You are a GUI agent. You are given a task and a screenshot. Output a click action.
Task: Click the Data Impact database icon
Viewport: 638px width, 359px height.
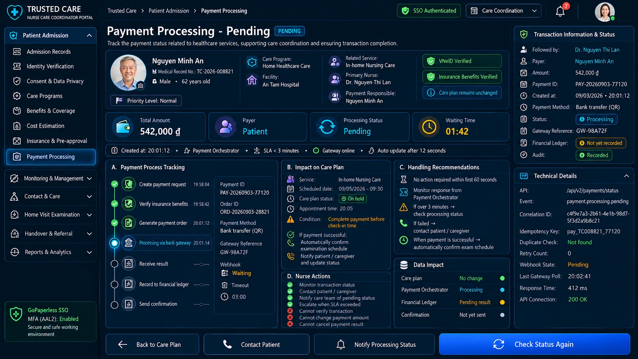point(404,265)
